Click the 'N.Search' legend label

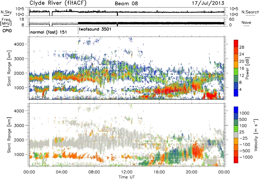(x=250, y=12)
